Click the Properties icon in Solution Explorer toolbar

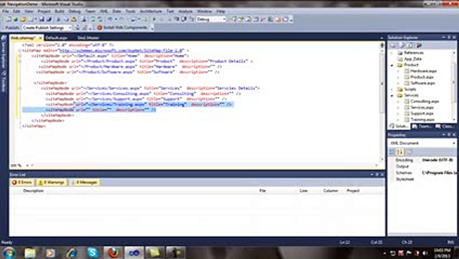(393, 45)
